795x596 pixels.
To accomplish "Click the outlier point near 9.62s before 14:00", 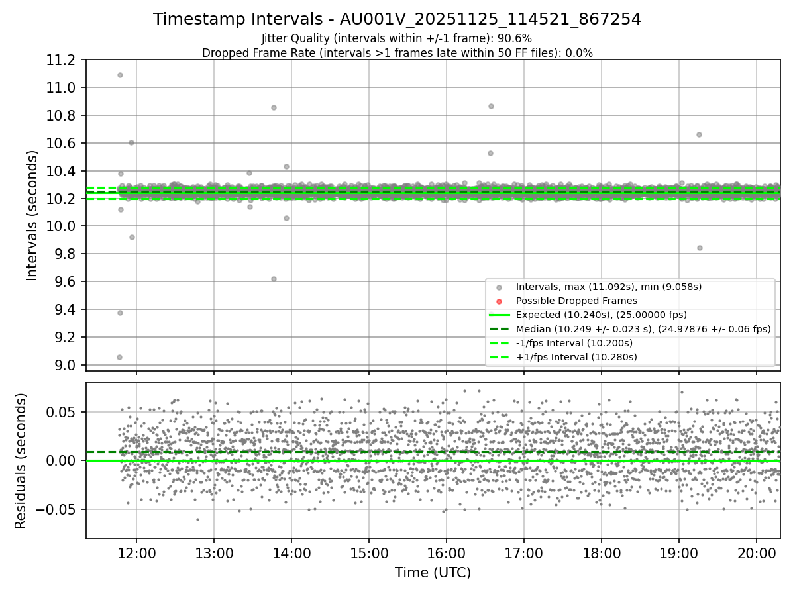I will pos(274,279).
